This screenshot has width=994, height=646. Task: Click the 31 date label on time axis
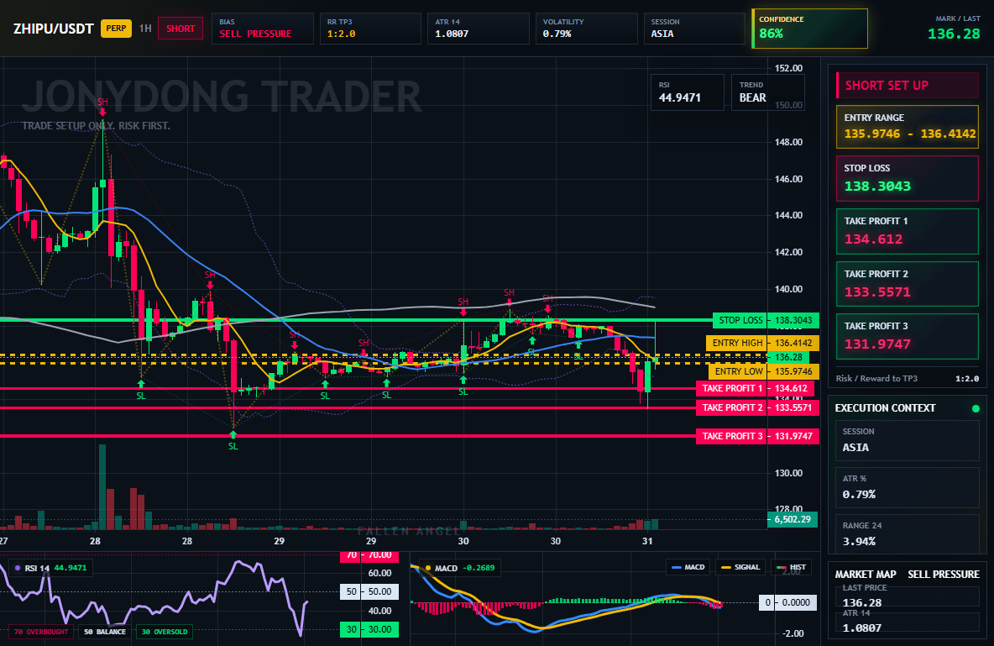point(647,541)
